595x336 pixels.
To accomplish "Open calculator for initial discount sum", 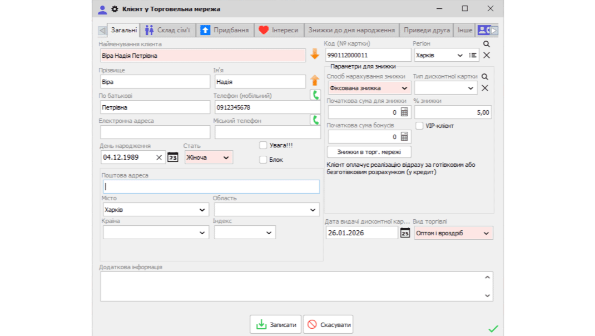I will (404, 112).
